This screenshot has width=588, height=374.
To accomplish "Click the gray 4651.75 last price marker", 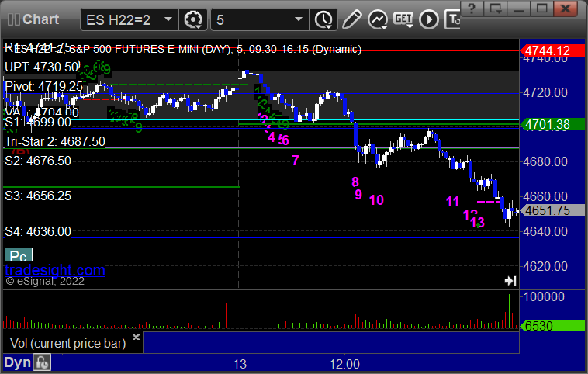I will point(552,210).
